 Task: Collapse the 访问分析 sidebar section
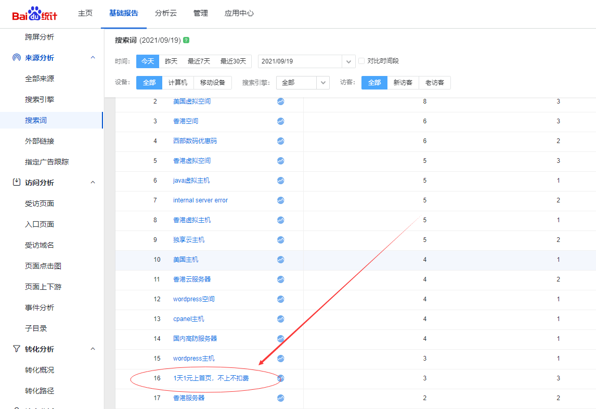[x=93, y=182]
